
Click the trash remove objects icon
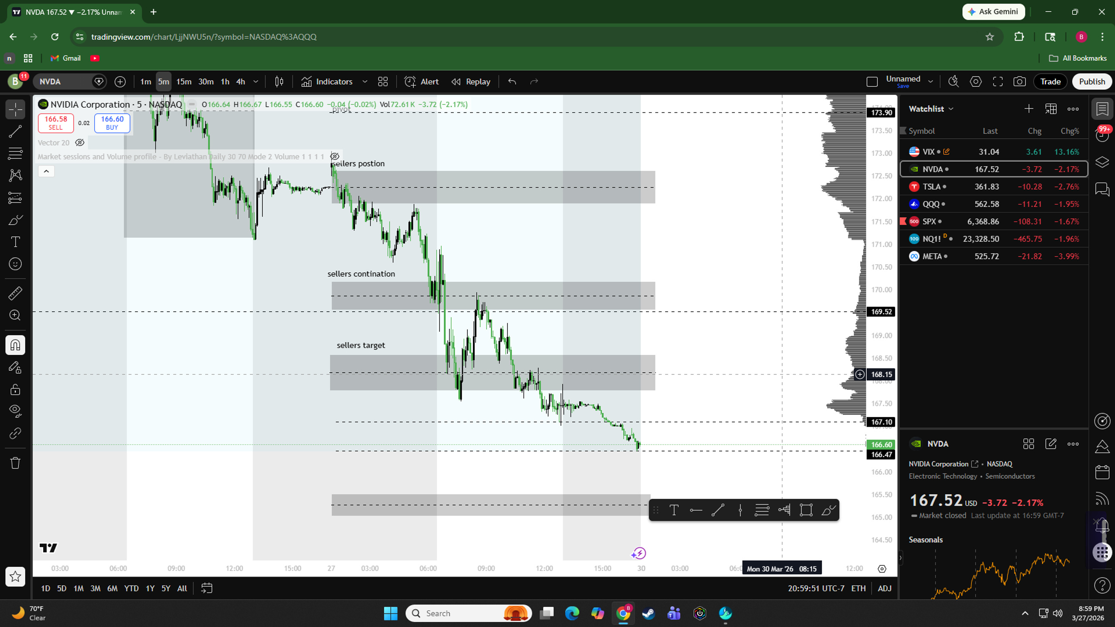tap(15, 462)
